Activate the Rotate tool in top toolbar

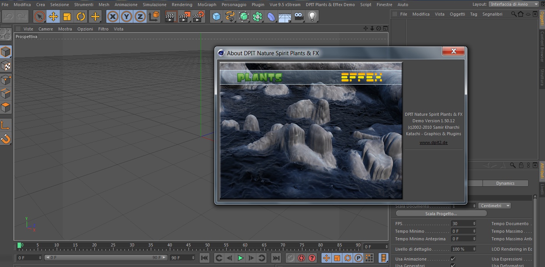click(81, 16)
